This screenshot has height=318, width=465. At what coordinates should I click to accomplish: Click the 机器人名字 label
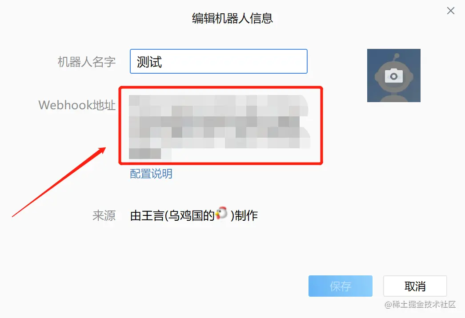tap(87, 62)
